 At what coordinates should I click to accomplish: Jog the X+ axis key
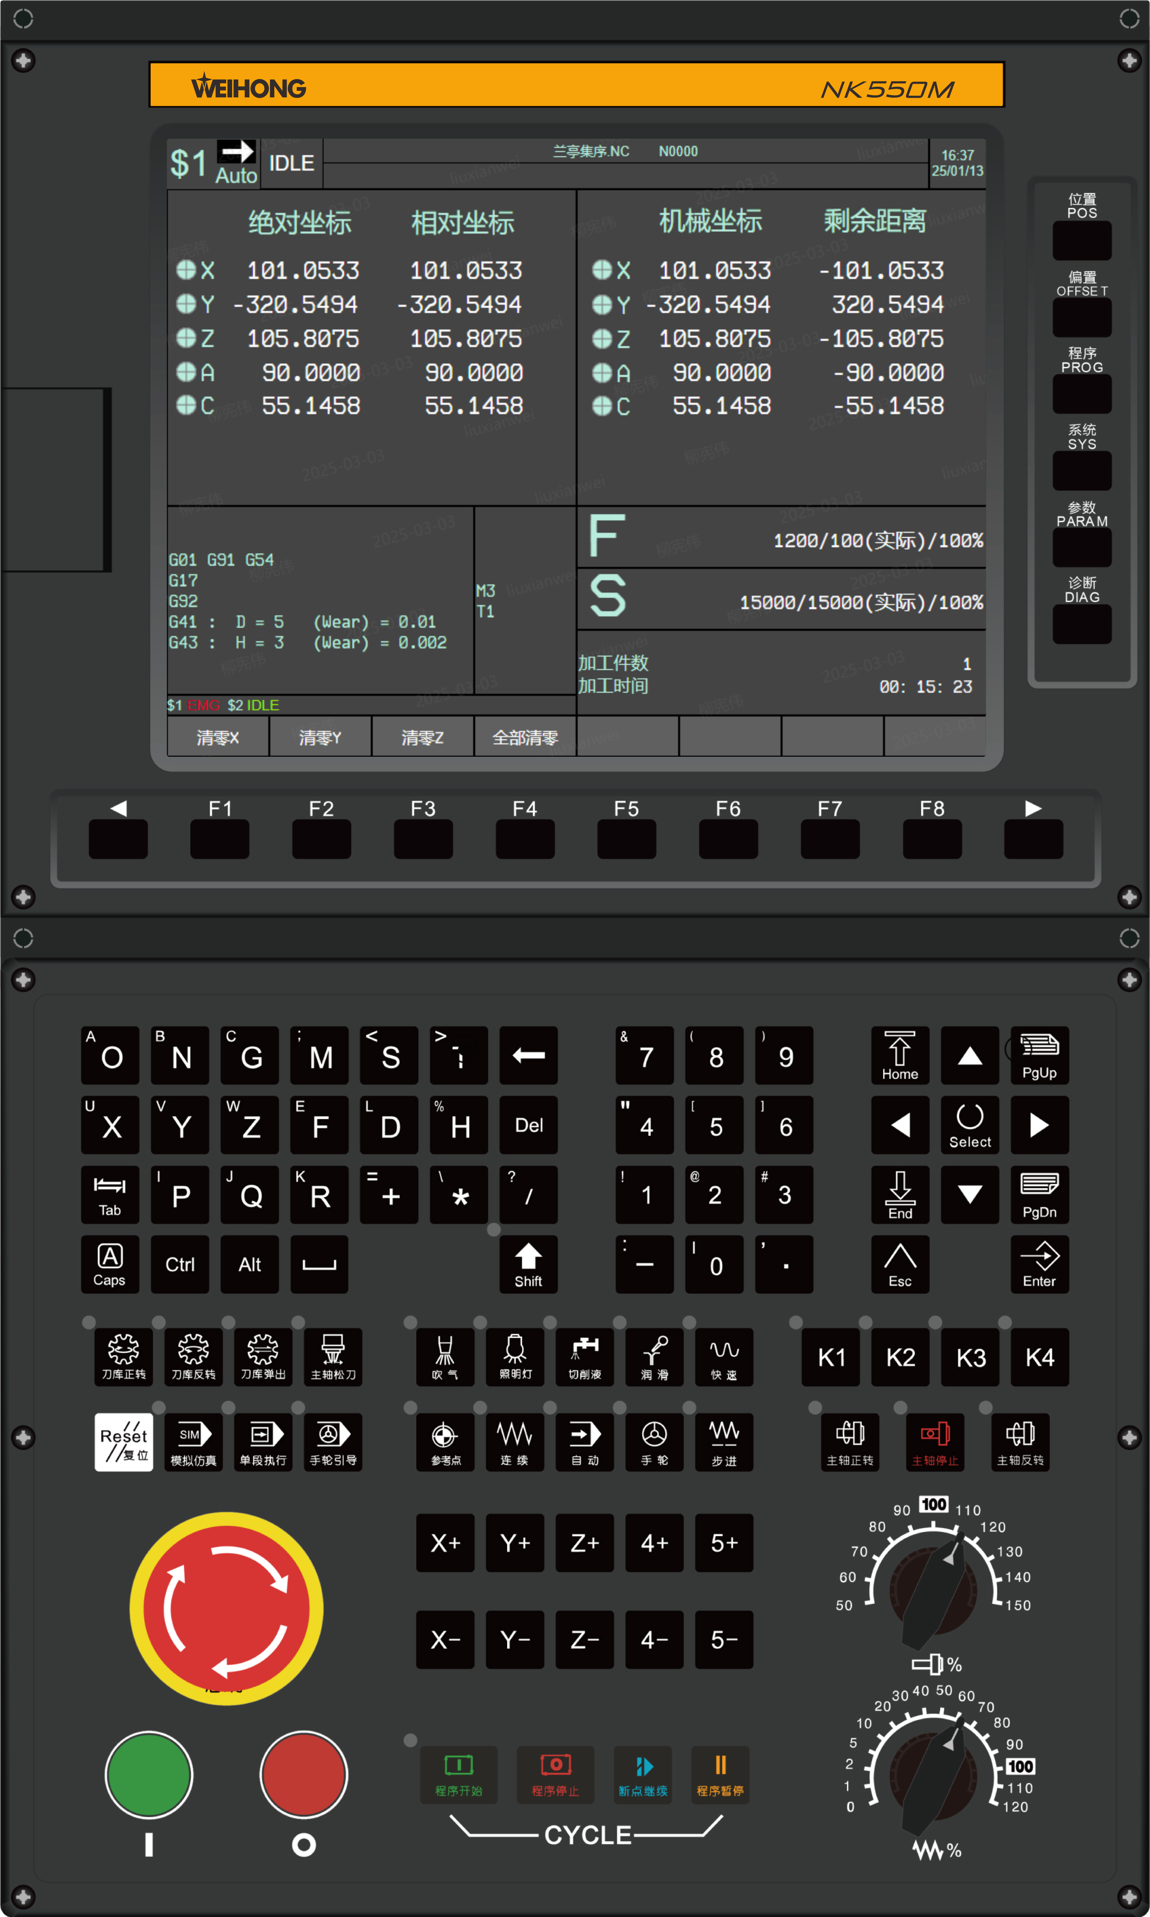445,1543
